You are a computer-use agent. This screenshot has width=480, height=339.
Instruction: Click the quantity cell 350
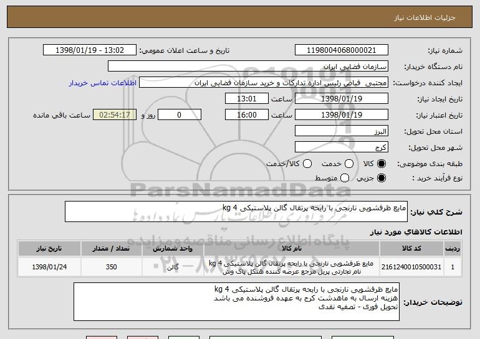point(112,267)
